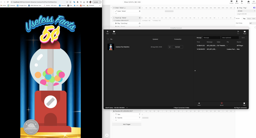Open display icon next to Connect button
The width and height of the screenshot is (256, 138).
(x=170, y=47)
